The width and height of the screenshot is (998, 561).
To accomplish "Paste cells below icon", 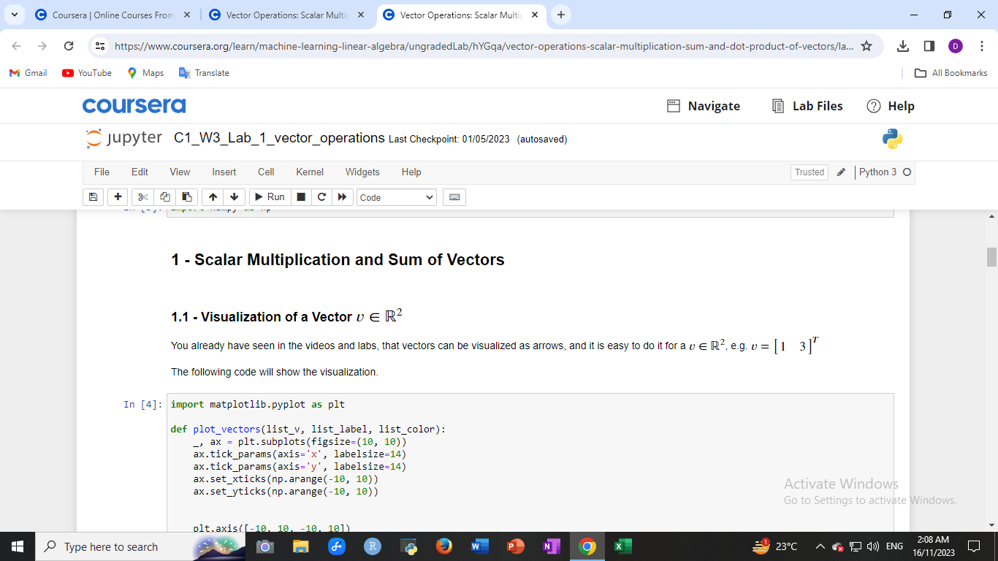I will click(187, 197).
